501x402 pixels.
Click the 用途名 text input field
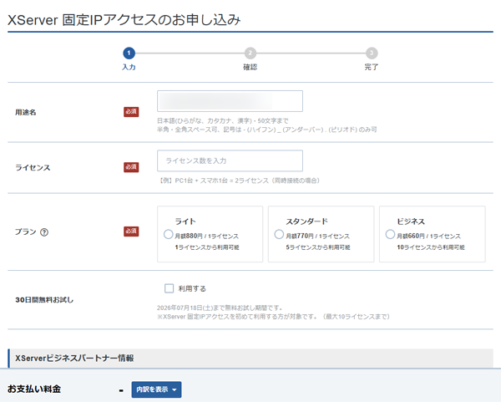(230, 101)
